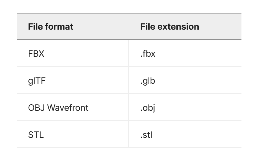Select the OBJ Wavefront cell

click(x=58, y=108)
